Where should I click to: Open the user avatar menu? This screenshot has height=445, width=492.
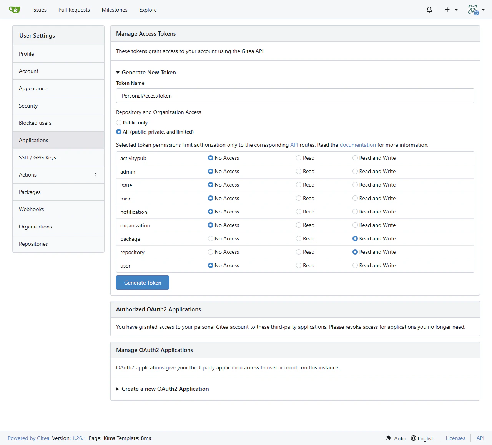point(476,10)
